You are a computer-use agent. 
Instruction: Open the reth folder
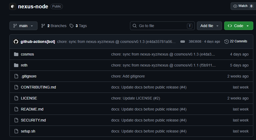point(24,65)
